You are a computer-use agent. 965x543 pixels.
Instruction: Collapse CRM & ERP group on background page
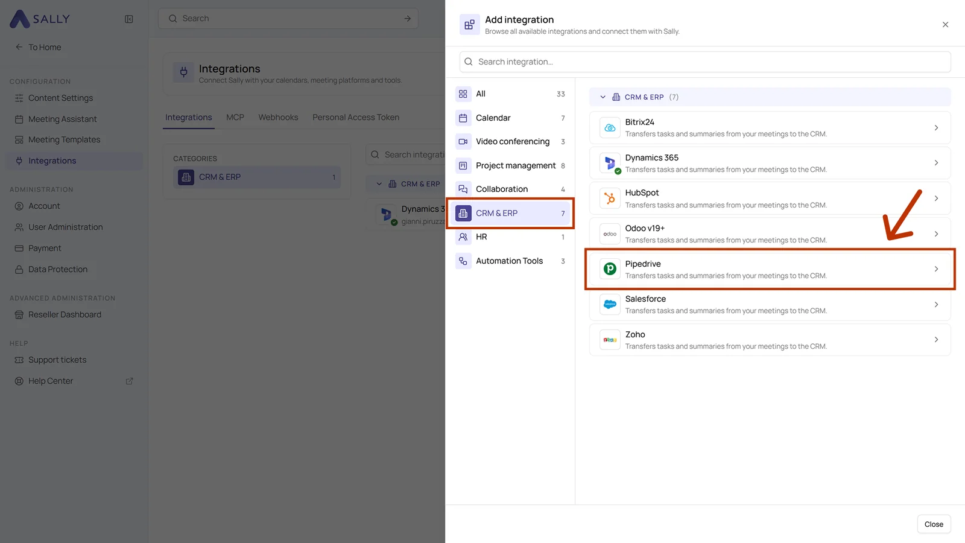point(379,184)
